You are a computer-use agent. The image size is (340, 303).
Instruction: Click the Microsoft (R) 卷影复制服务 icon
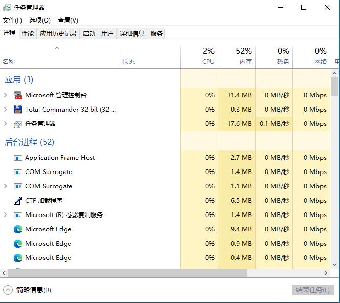tap(18, 215)
